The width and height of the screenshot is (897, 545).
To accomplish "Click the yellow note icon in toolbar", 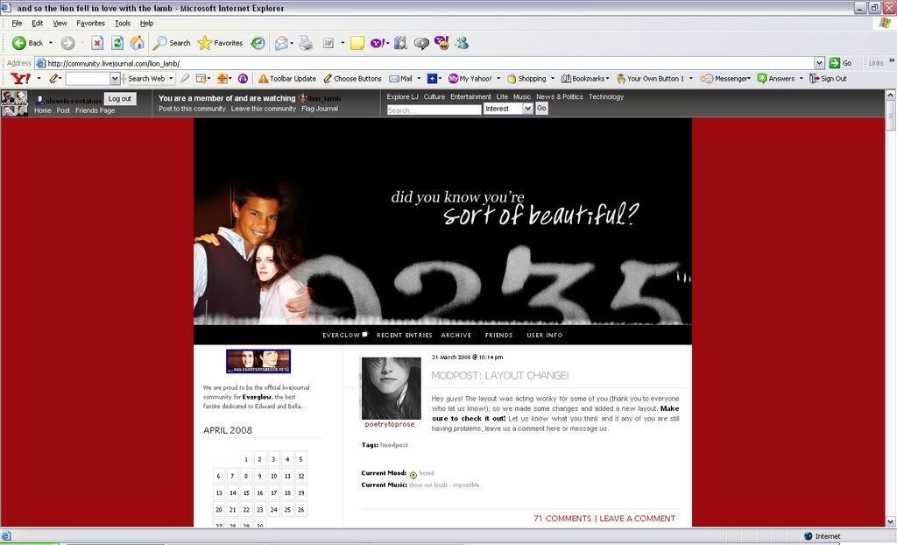I will coord(357,43).
